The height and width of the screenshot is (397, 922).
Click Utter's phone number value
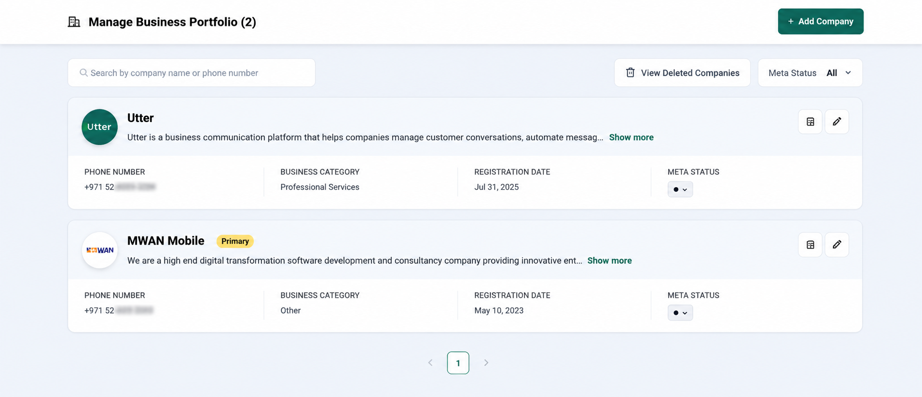pyautogui.click(x=120, y=187)
